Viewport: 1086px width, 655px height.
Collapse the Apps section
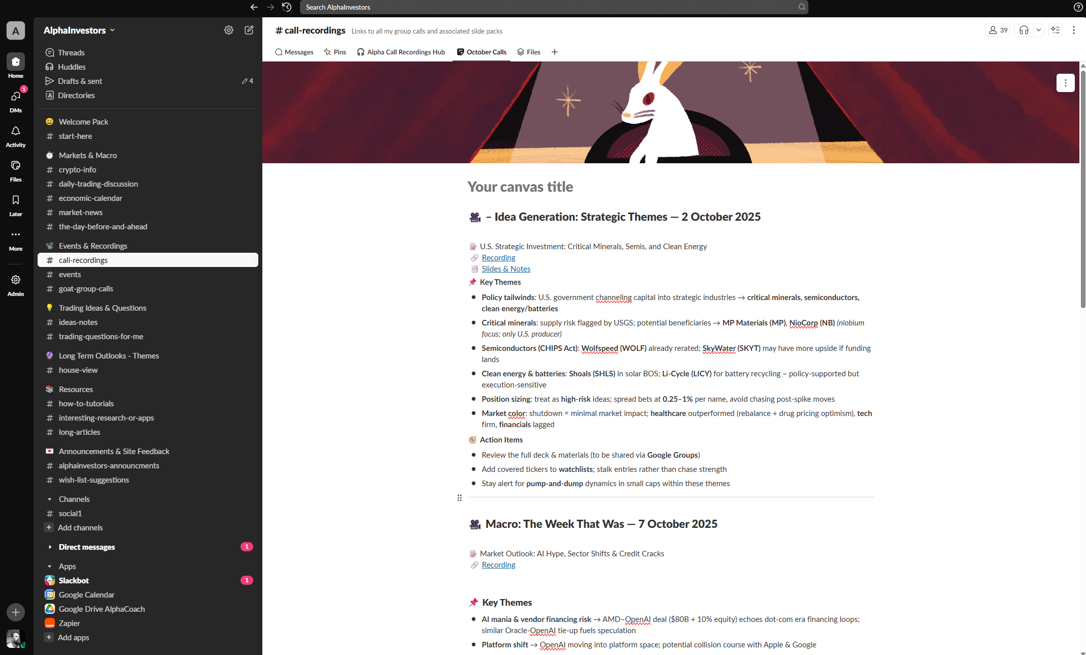[x=50, y=567]
